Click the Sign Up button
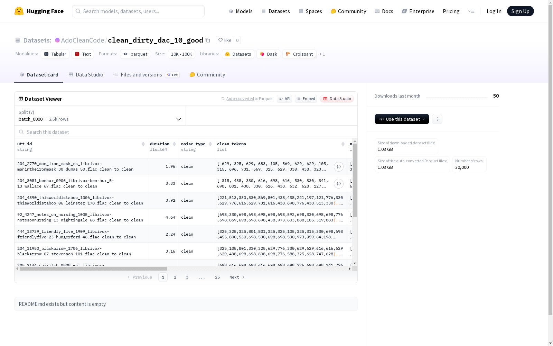The width and height of the screenshot is (553, 346). (x=520, y=11)
